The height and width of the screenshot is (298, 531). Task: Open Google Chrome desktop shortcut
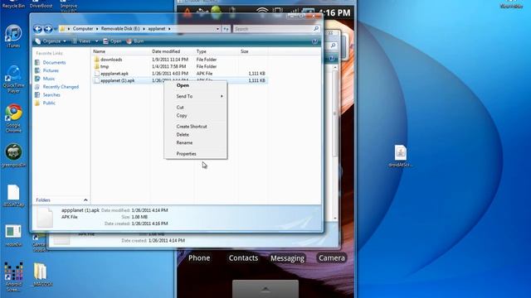click(x=13, y=118)
